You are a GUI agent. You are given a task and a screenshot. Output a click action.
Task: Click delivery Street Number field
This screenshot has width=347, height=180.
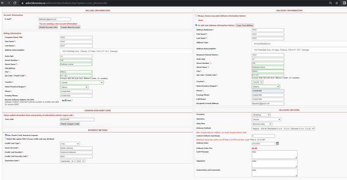pyautogui.click(x=268, y=63)
